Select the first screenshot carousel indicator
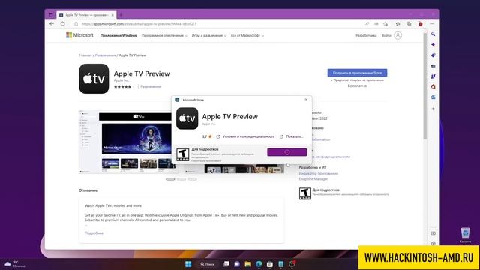The width and height of the screenshot is (480, 270). [170, 179]
